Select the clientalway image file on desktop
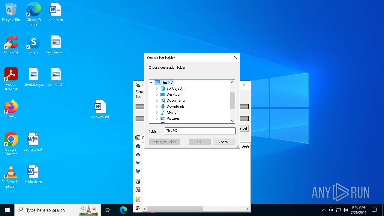 click(x=33, y=77)
